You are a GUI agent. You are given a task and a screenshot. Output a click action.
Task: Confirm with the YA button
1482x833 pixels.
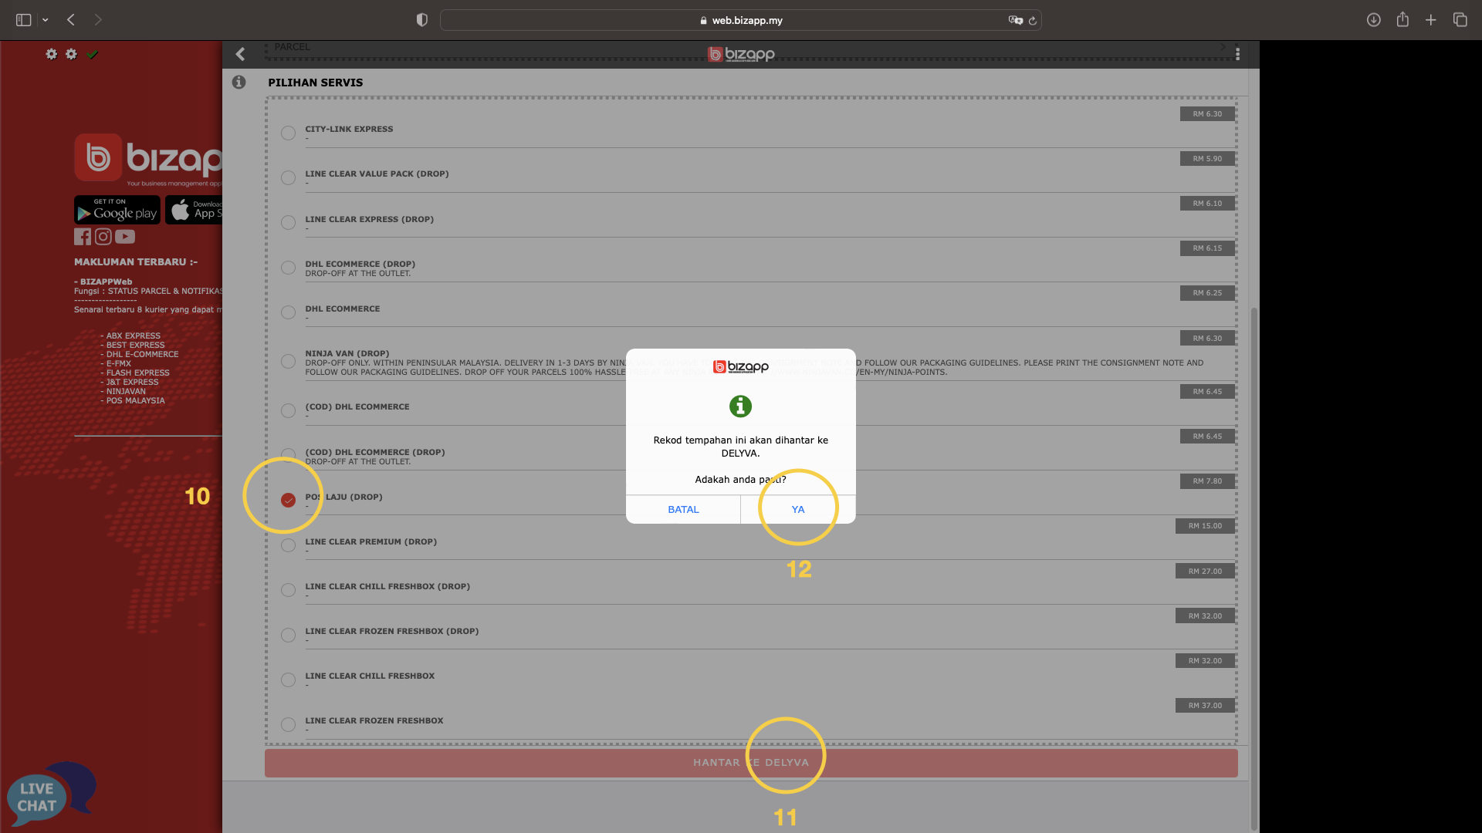(x=798, y=510)
